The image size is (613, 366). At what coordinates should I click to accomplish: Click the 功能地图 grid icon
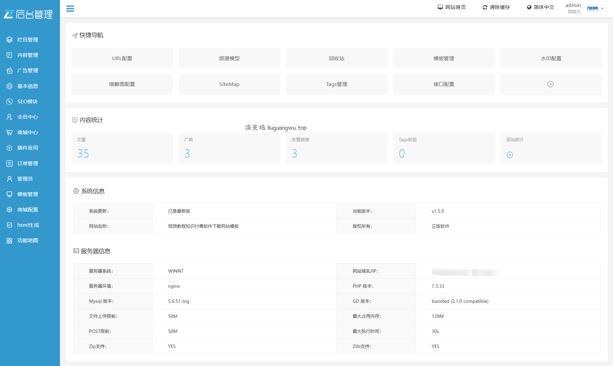pos(9,241)
